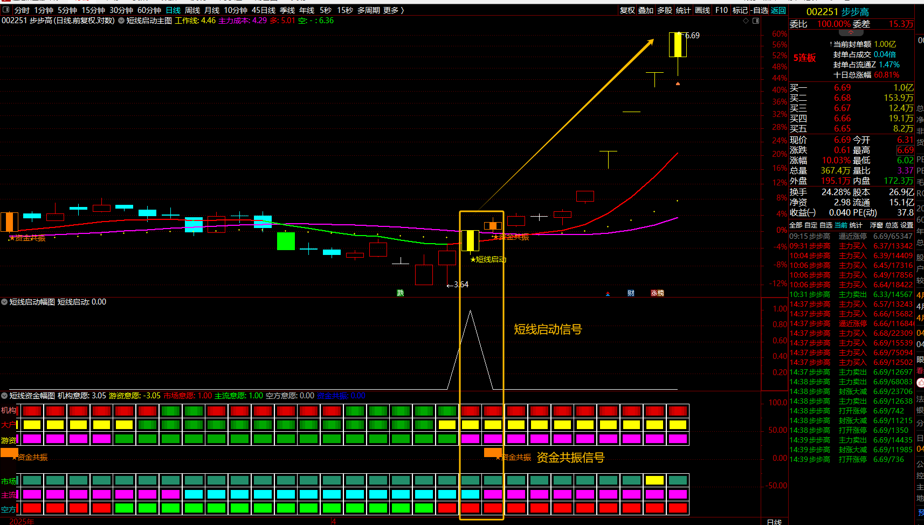
Task: Select the 1分钟 period
Action: tap(44, 10)
